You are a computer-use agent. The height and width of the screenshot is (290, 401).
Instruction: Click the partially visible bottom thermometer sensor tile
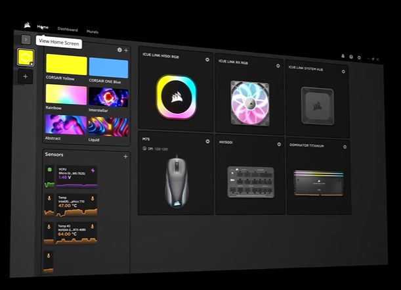click(49, 262)
